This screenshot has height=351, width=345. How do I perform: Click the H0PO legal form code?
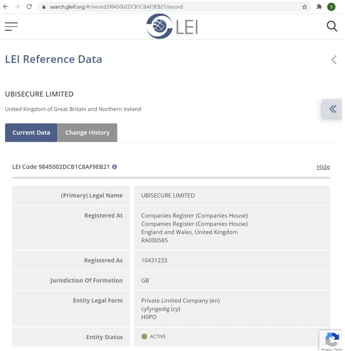149,317
